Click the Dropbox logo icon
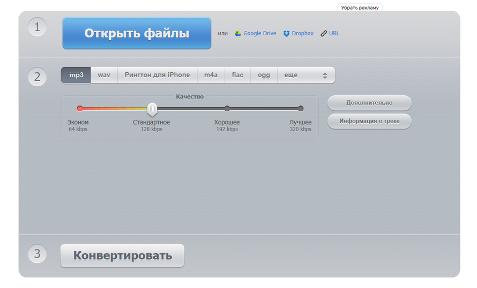Viewport: 477px width, 288px height. pyautogui.click(x=286, y=33)
